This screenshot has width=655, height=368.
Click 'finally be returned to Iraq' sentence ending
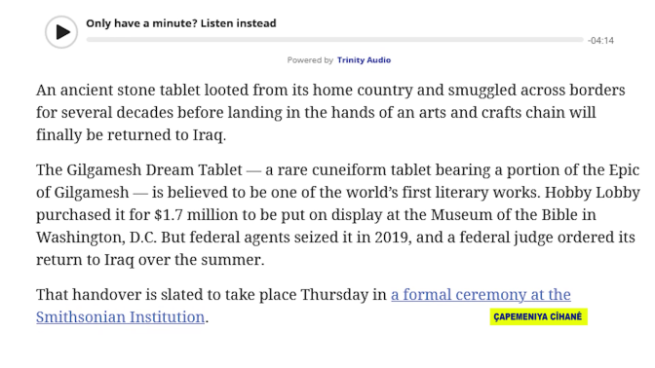pyautogui.click(x=131, y=135)
